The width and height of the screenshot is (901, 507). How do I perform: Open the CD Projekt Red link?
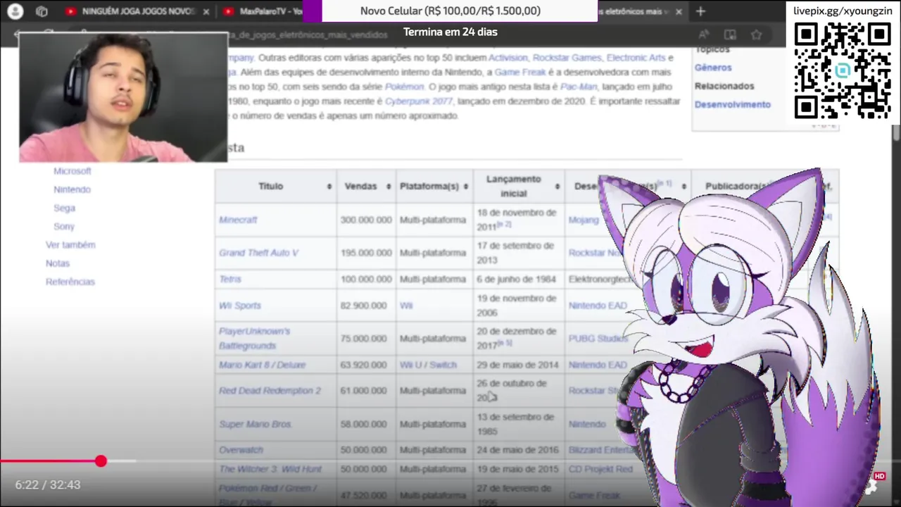pyautogui.click(x=600, y=469)
